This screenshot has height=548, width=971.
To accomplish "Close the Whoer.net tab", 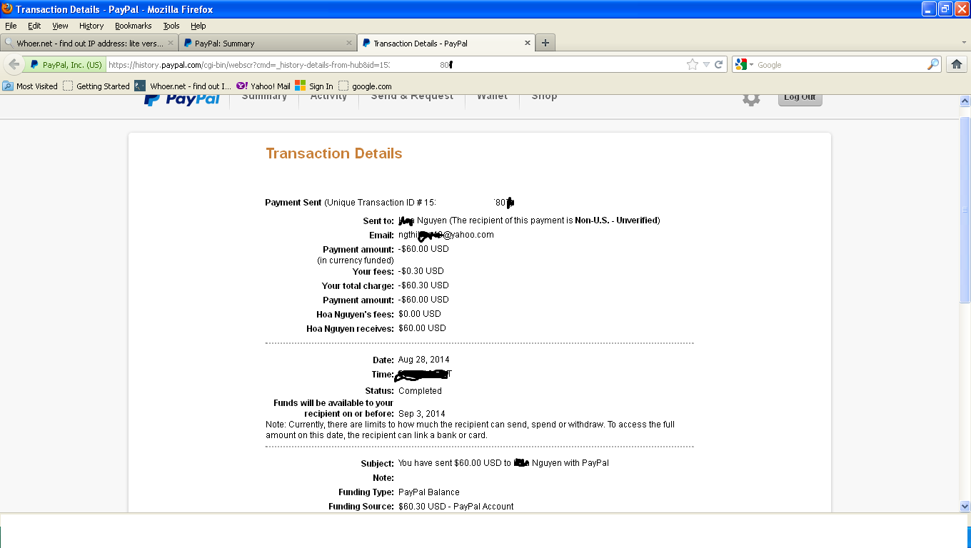I will tap(170, 43).
